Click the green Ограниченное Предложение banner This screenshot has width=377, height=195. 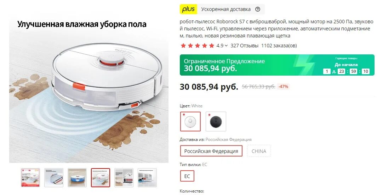(x=277, y=65)
